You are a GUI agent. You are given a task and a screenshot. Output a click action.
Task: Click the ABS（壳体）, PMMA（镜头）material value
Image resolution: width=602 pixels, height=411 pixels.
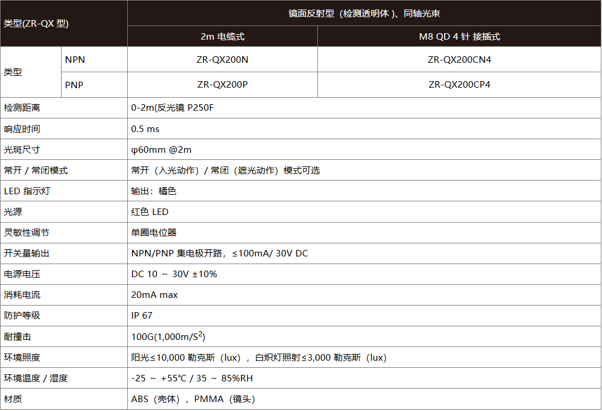click(193, 399)
